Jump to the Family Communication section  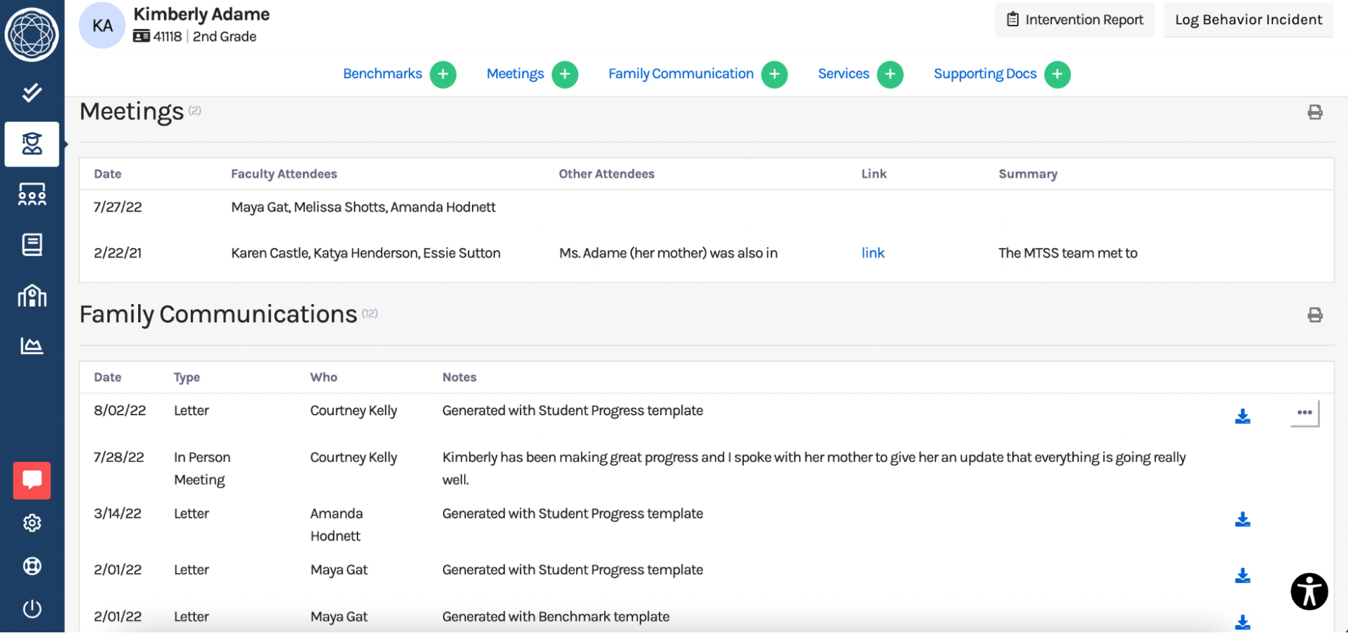[680, 73]
